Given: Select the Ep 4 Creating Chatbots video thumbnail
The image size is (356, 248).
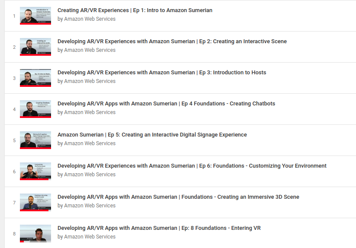Looking at the screenshot, I should (x=35, y=109).
